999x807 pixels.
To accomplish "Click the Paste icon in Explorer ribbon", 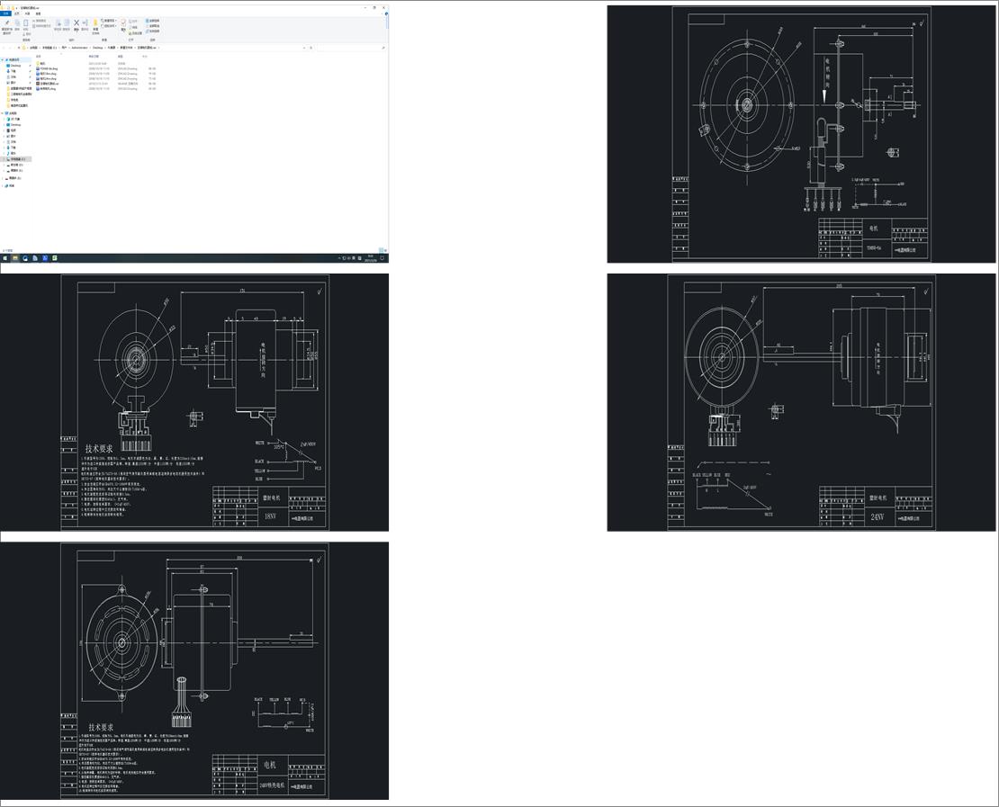I will 25,25.
